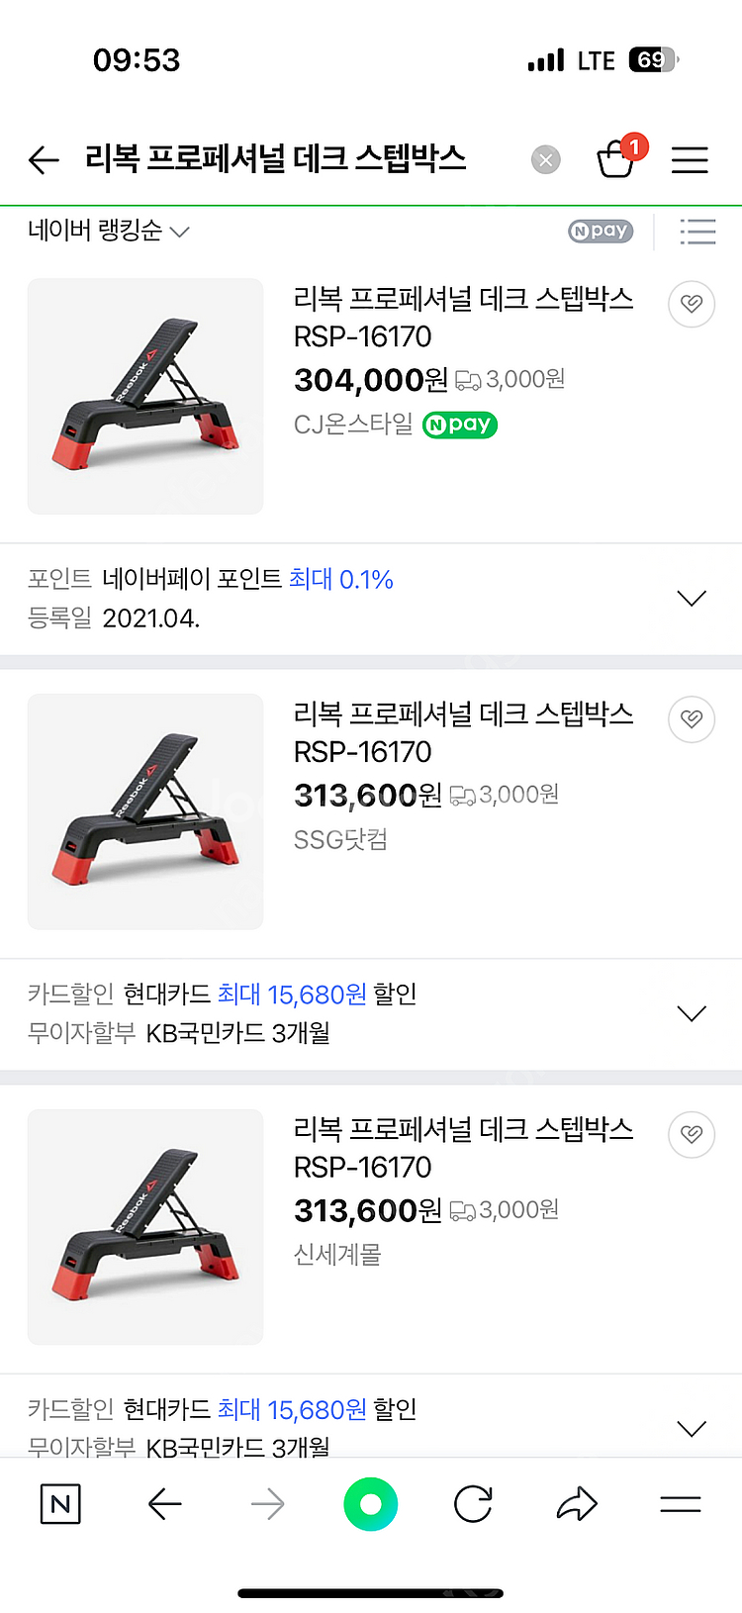Viewport: 742px width, 1613px height.
Task: Tap the back arrow beside search title
Action: click(45, 159)
